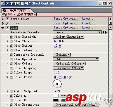Open Glow Dimensions dropdown
113x107 pixels.
click(76, 105)
